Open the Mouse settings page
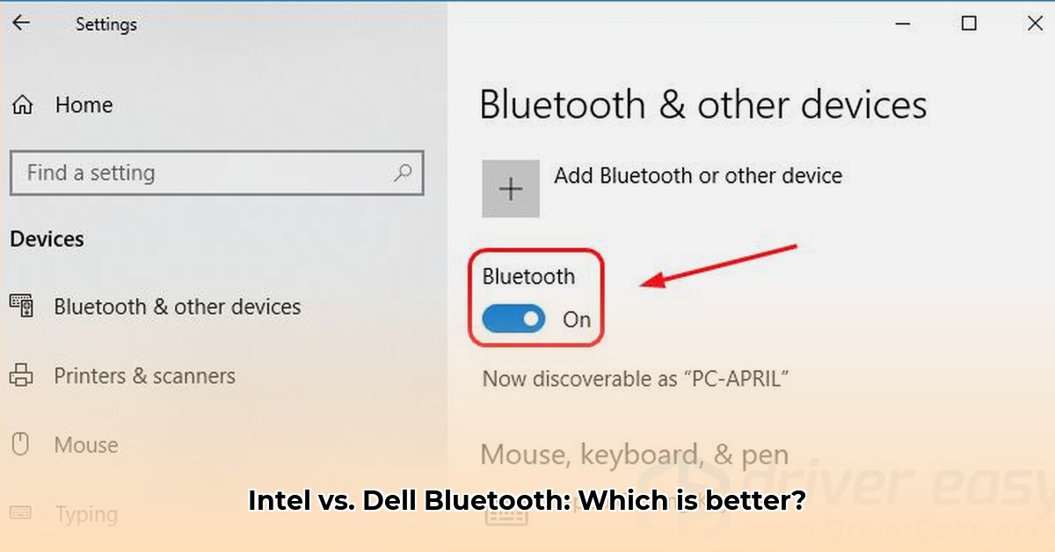 point(85,445)
